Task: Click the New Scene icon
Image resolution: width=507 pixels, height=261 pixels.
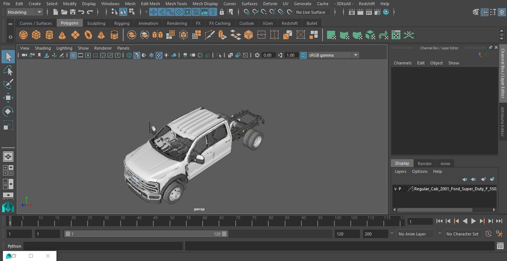Action: tap(55, 12)
